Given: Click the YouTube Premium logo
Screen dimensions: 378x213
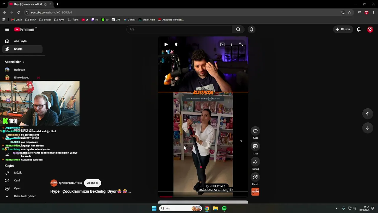Looking at the screenshot, I should 24,30.
